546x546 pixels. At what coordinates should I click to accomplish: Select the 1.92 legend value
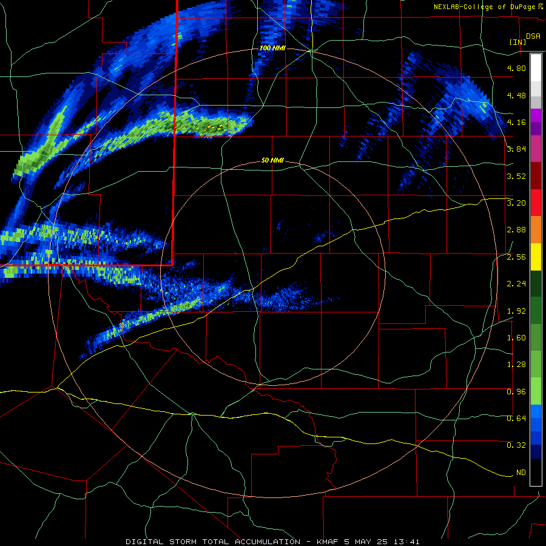tap(516, 311)
